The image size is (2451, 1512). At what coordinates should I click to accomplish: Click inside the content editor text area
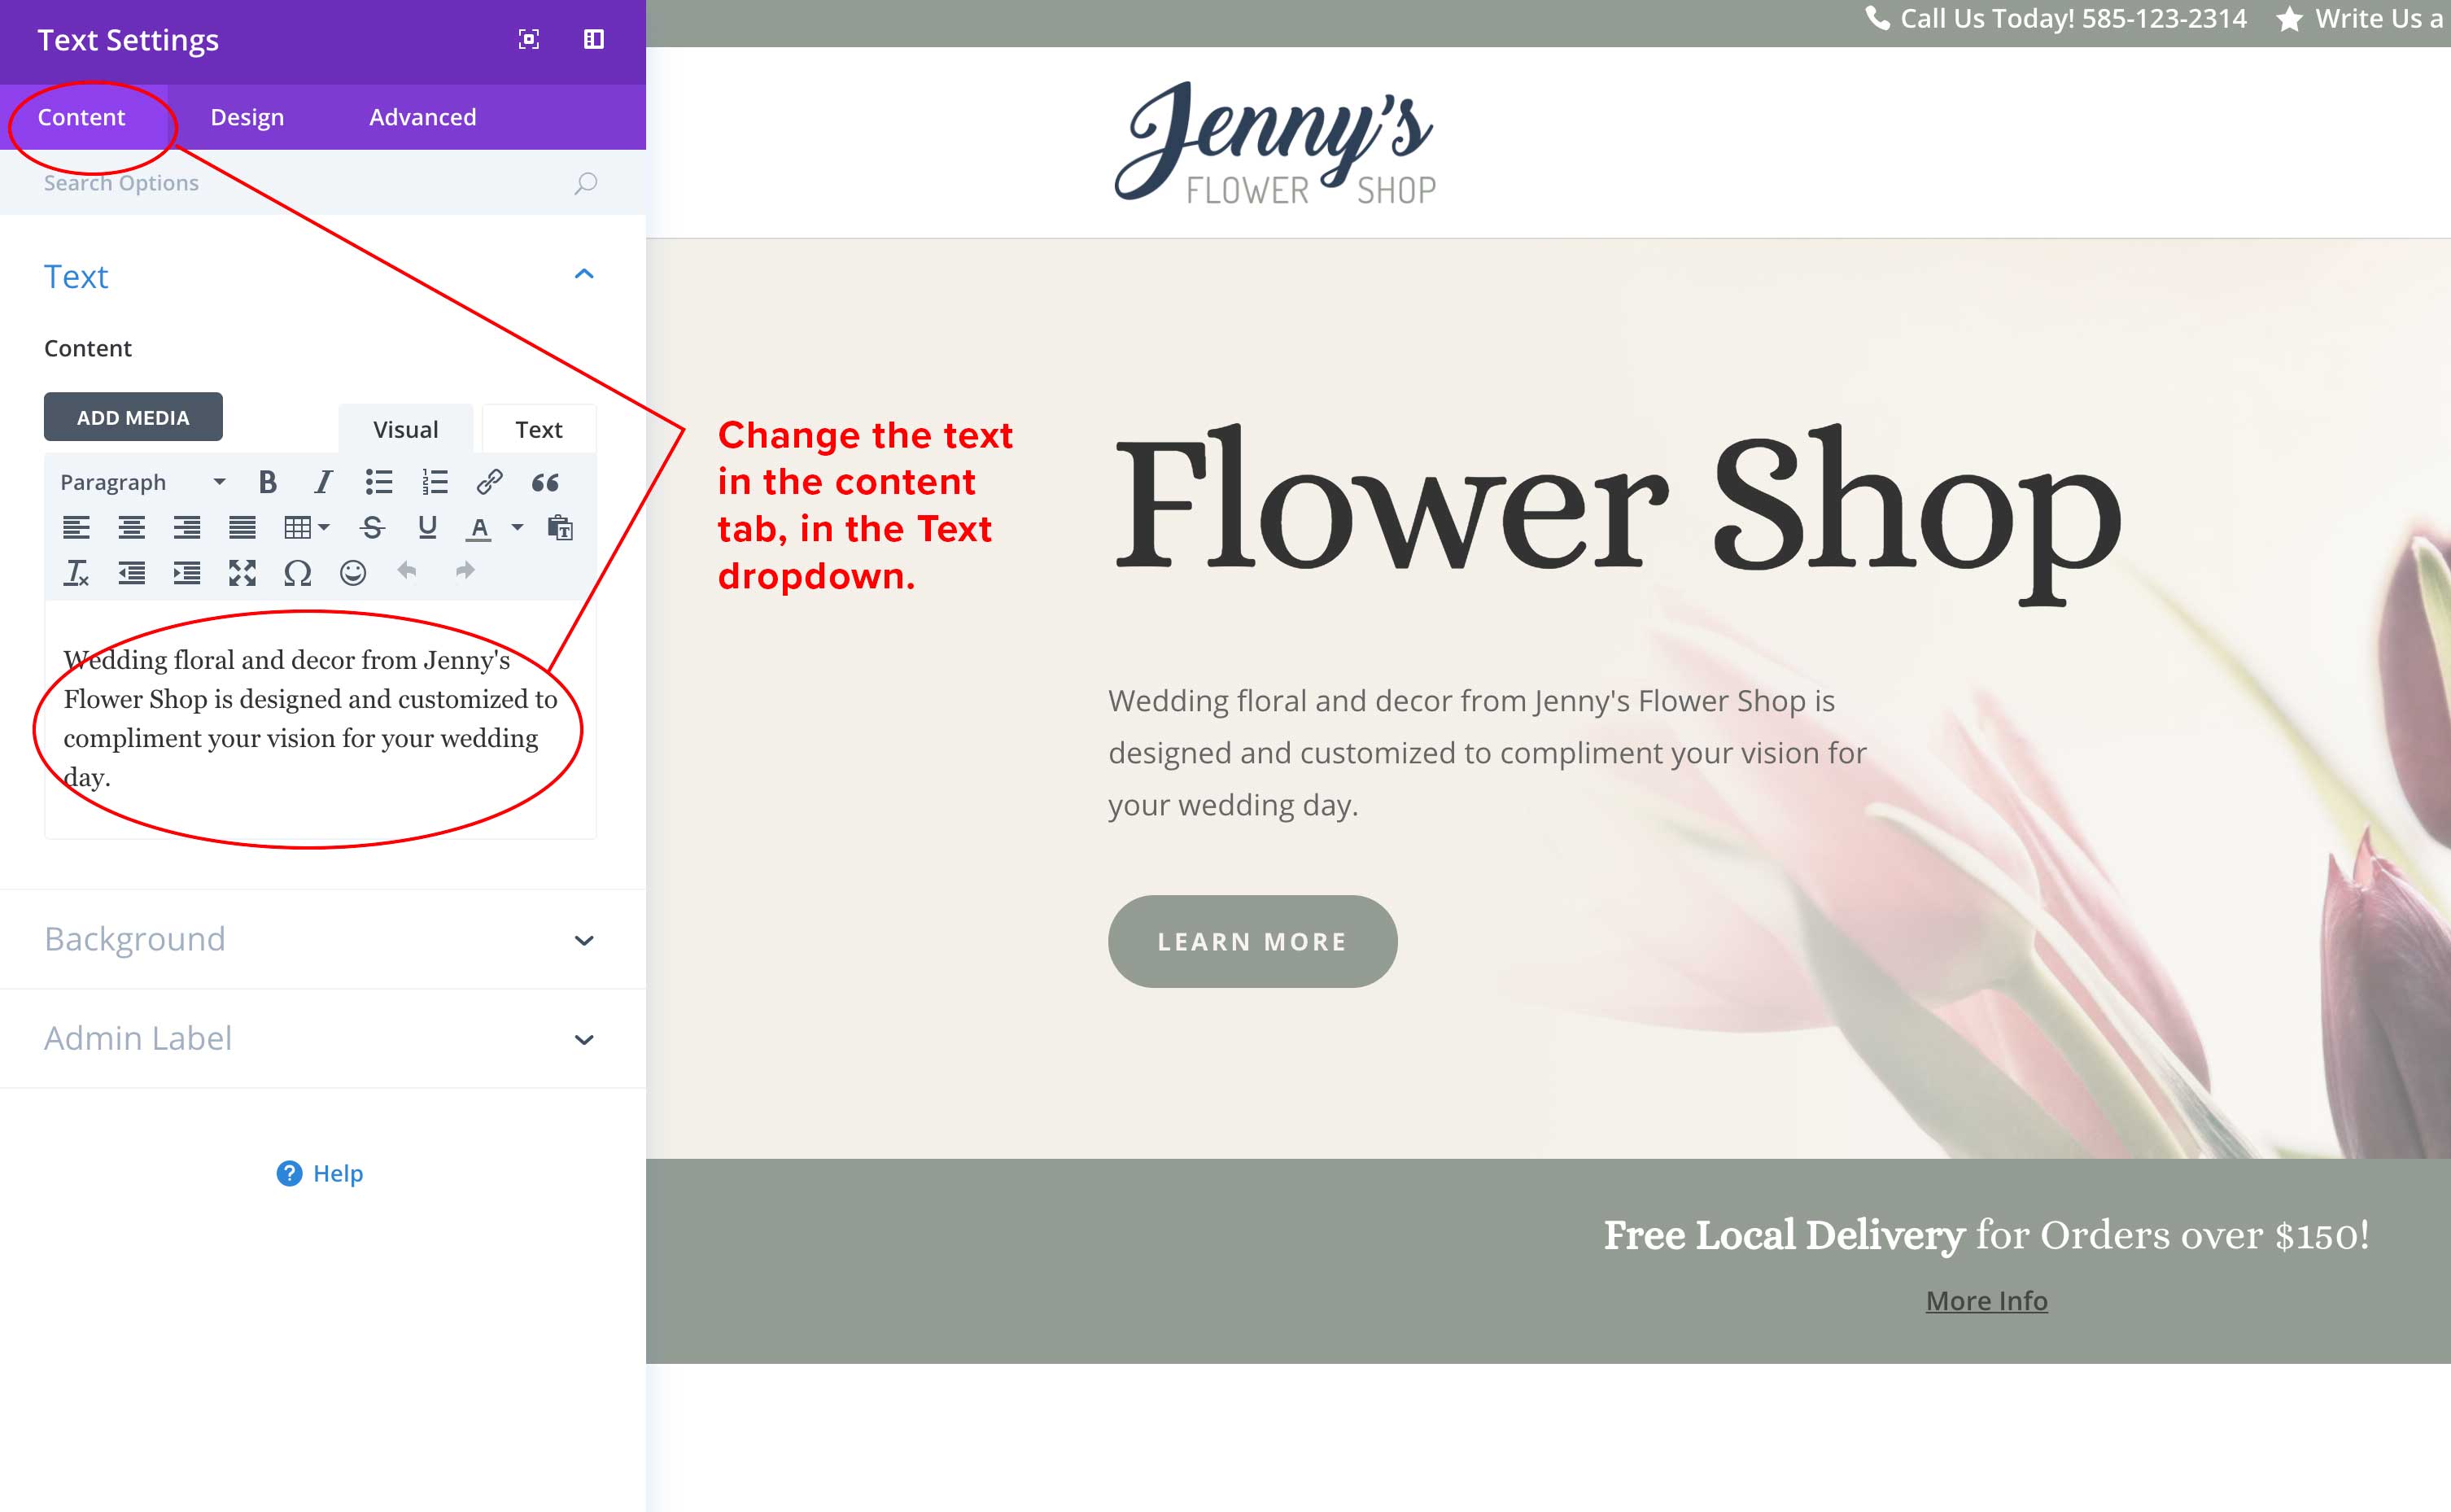(320, 718)
